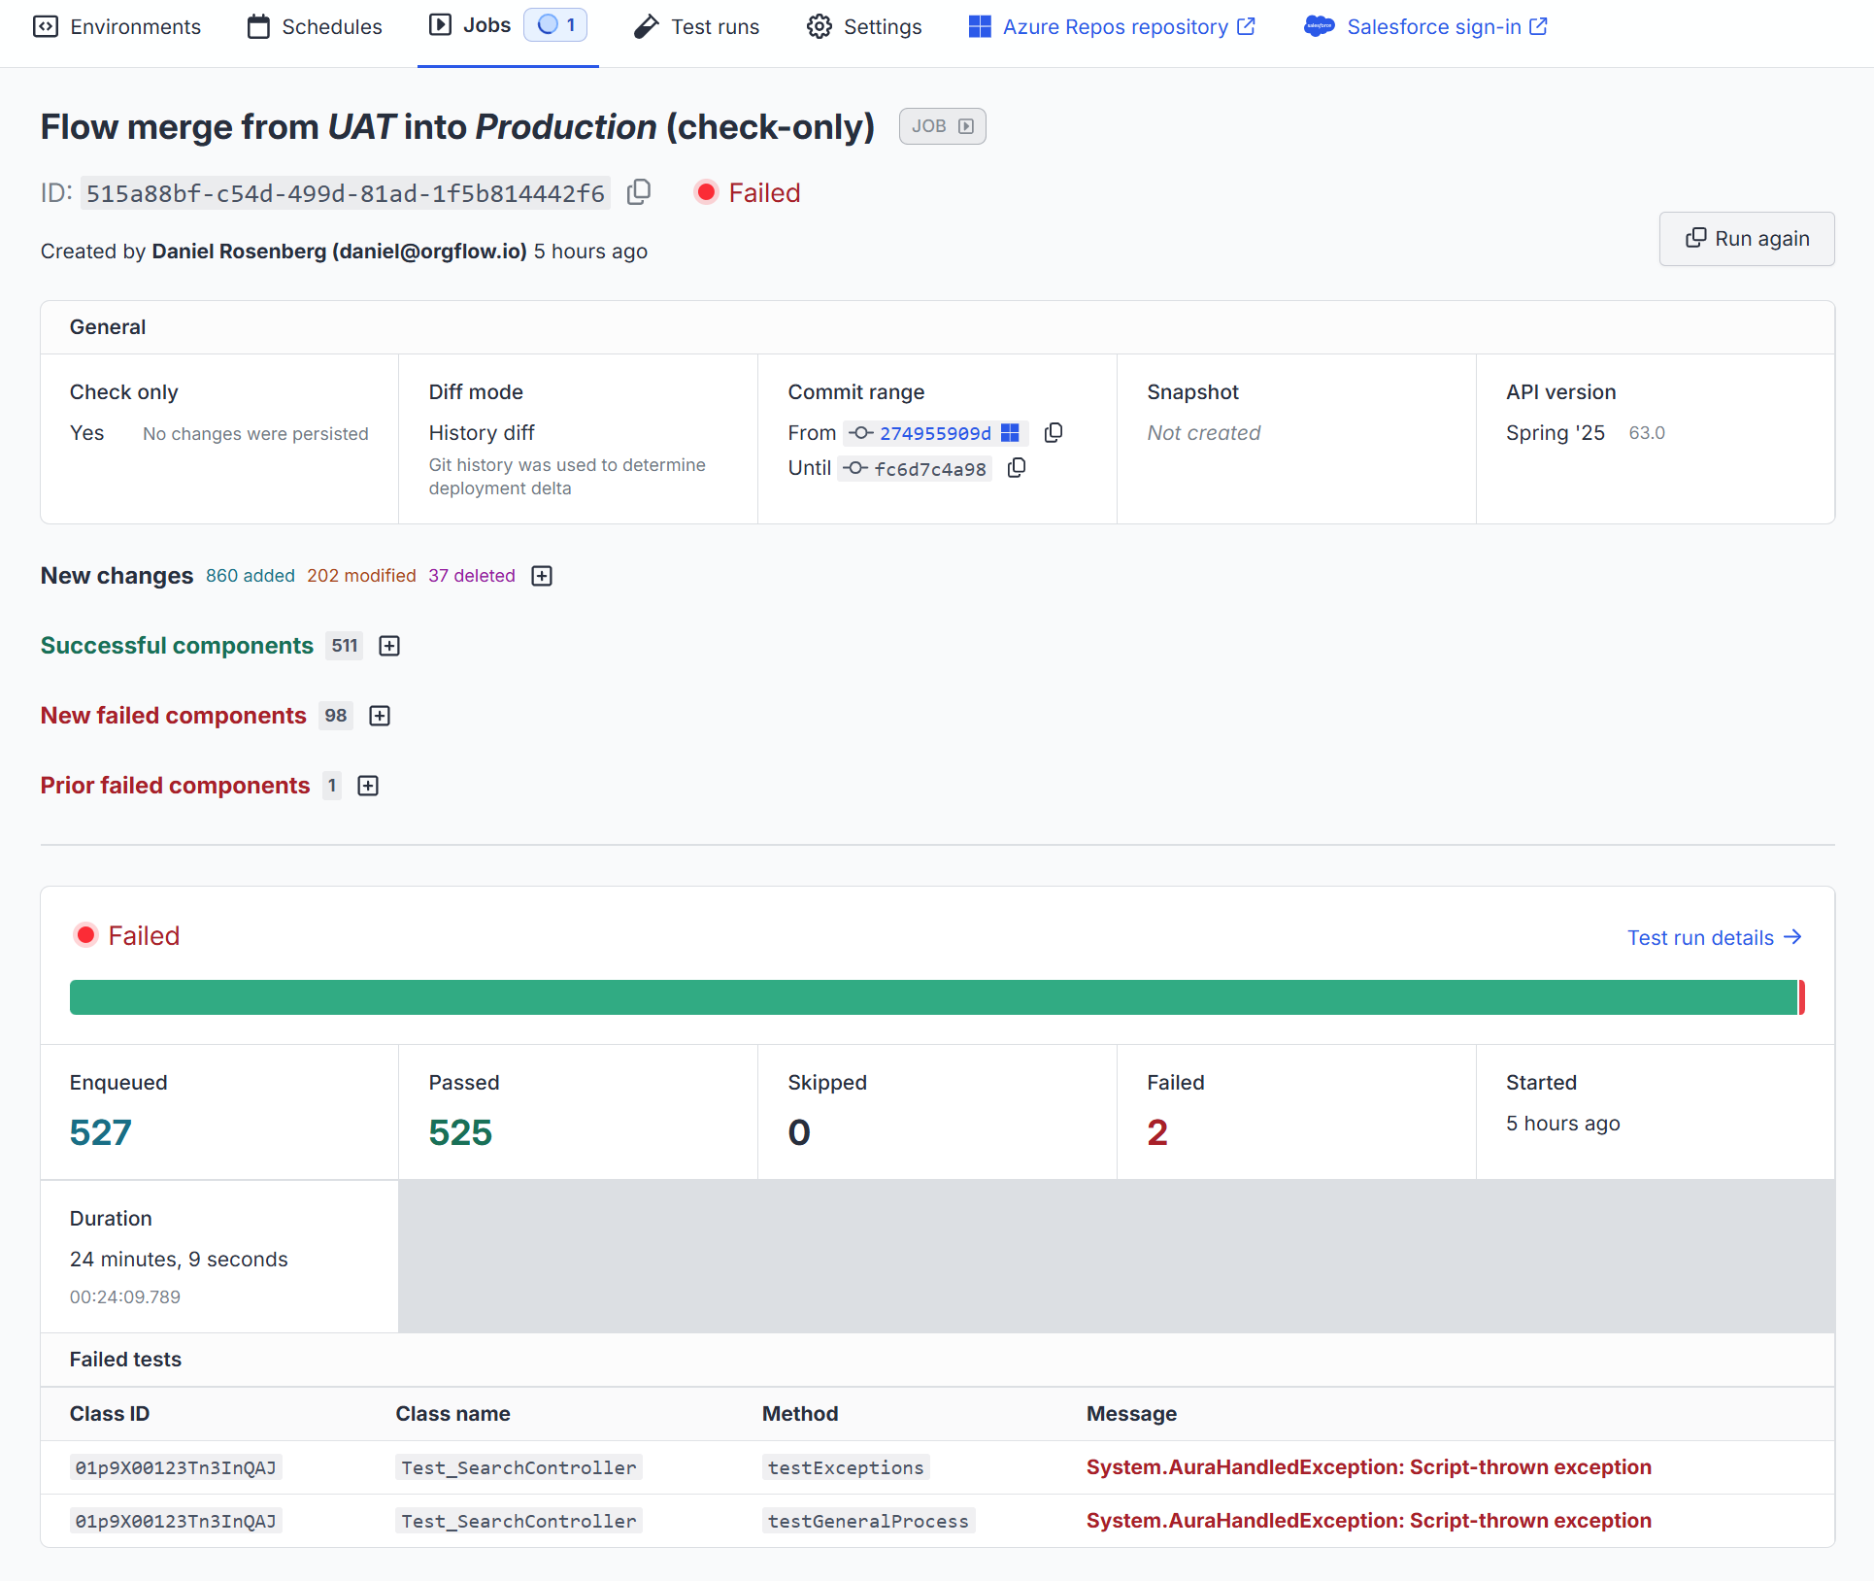Copy the From commit hash
Screen dimensions: 1874x1581
[x=1054, y=432]
